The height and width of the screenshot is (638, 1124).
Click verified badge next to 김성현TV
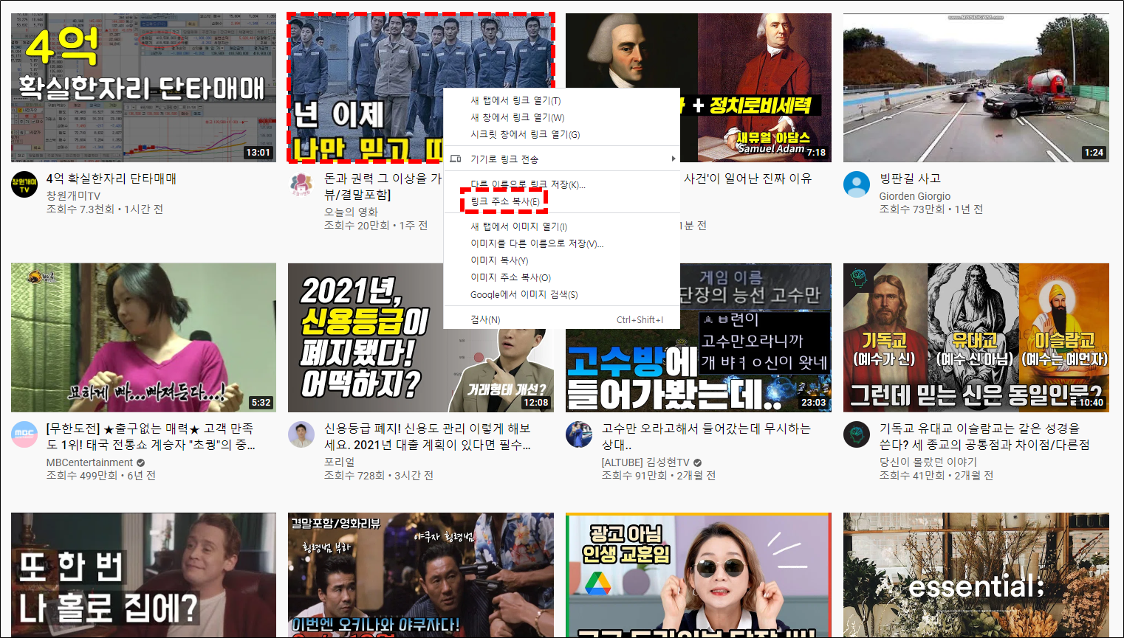(697, 462)
